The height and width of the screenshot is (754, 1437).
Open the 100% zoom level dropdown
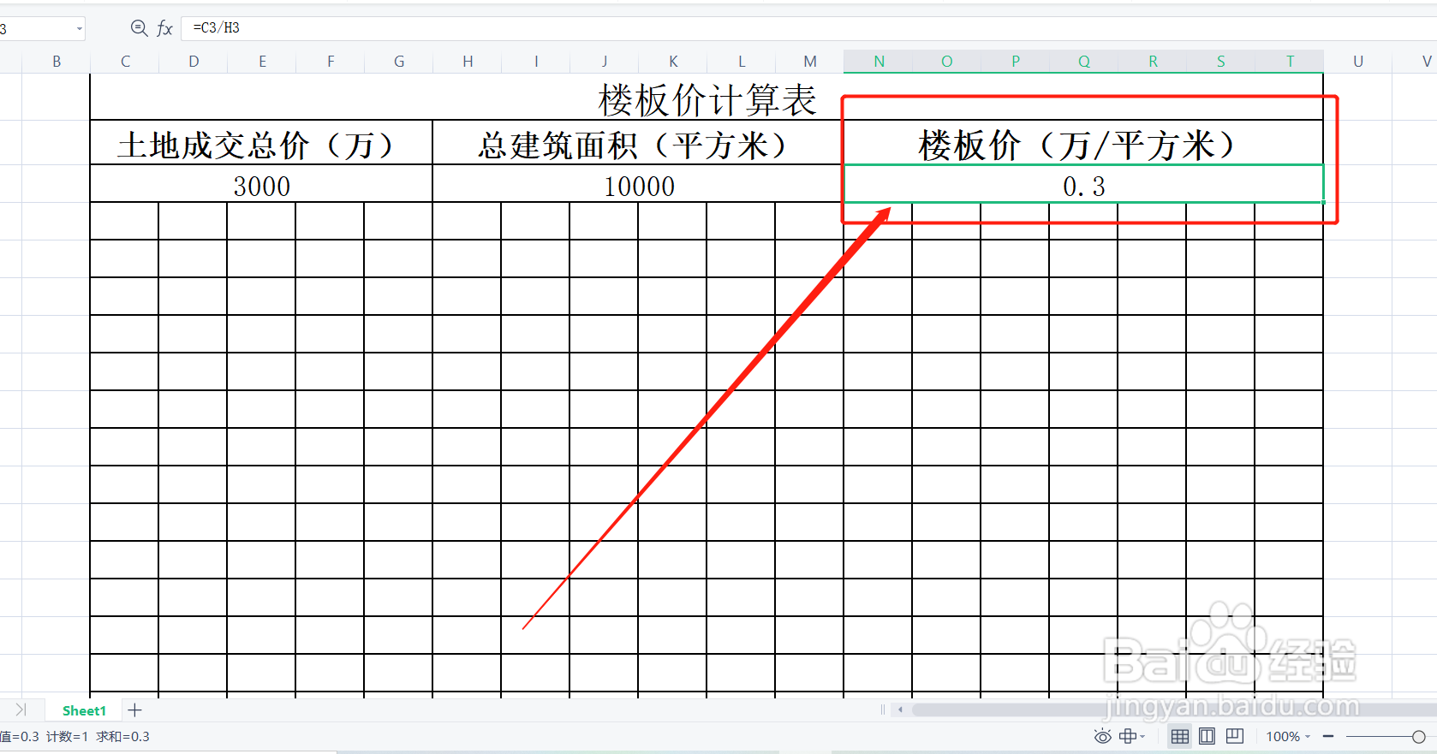pyautogui.click(x=1289, y=736)
